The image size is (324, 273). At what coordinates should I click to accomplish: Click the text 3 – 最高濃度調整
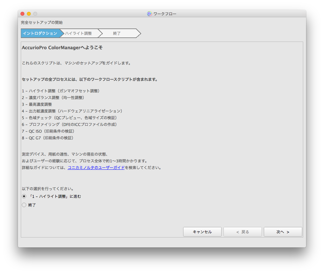[x=37, y=105]
